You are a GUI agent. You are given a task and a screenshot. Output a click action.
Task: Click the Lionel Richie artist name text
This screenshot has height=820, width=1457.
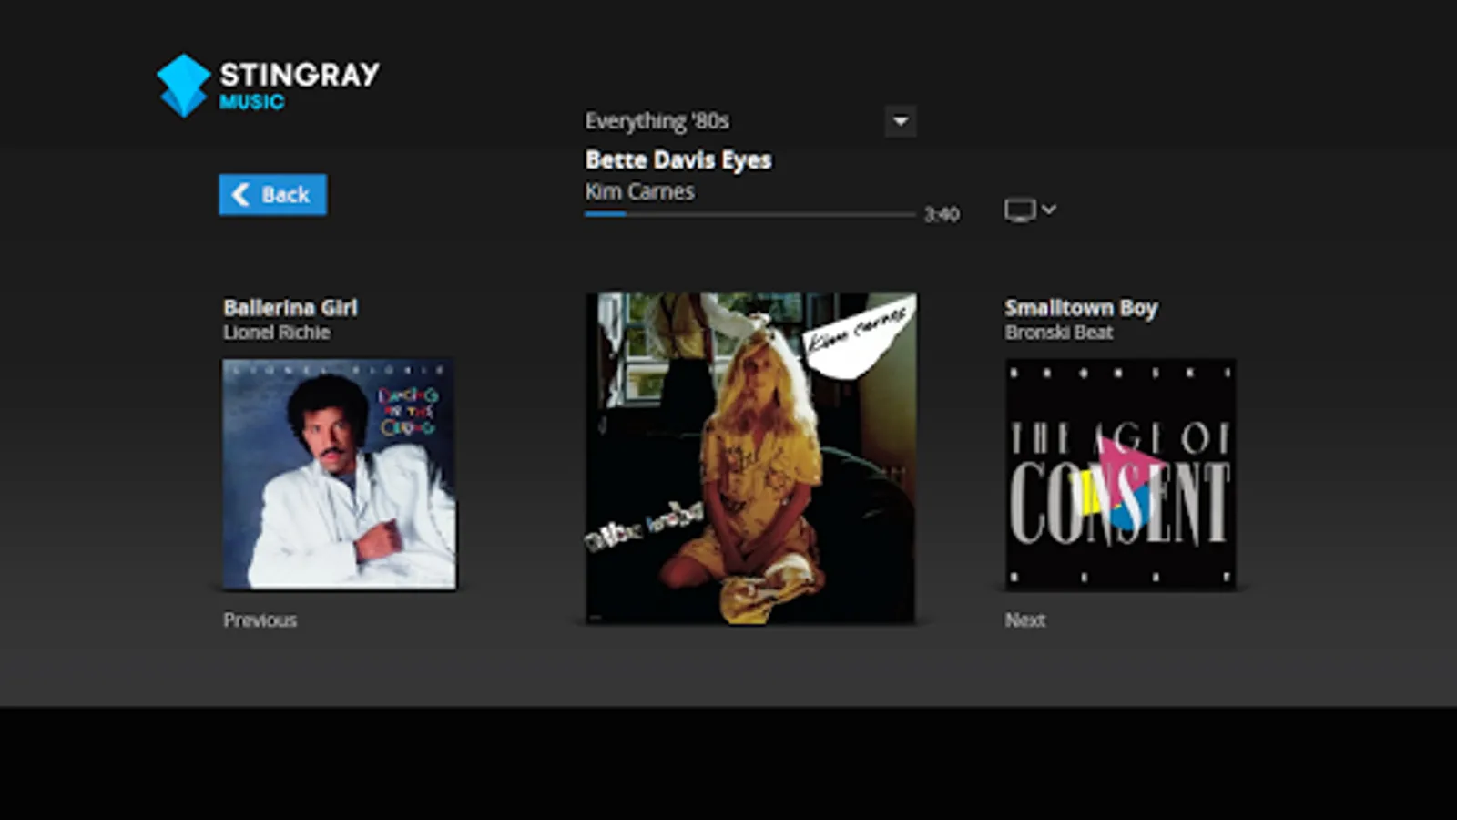coord(277,333)
